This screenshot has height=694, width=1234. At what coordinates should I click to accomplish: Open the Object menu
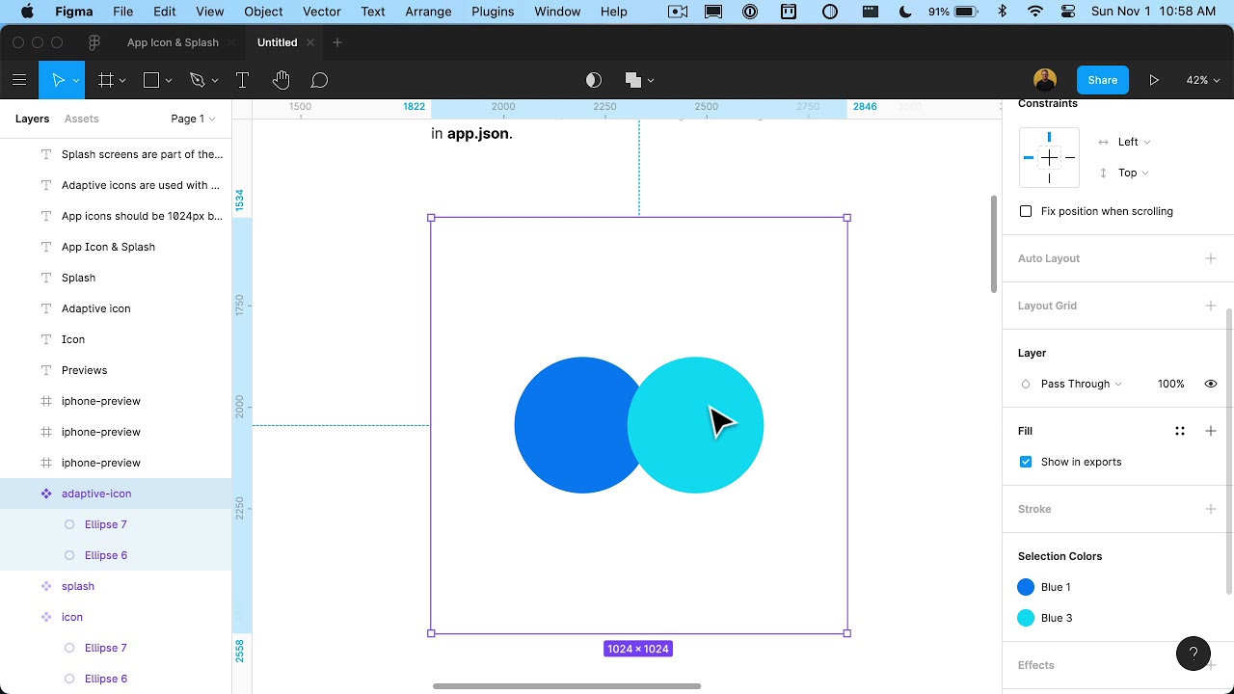point(263,12)
